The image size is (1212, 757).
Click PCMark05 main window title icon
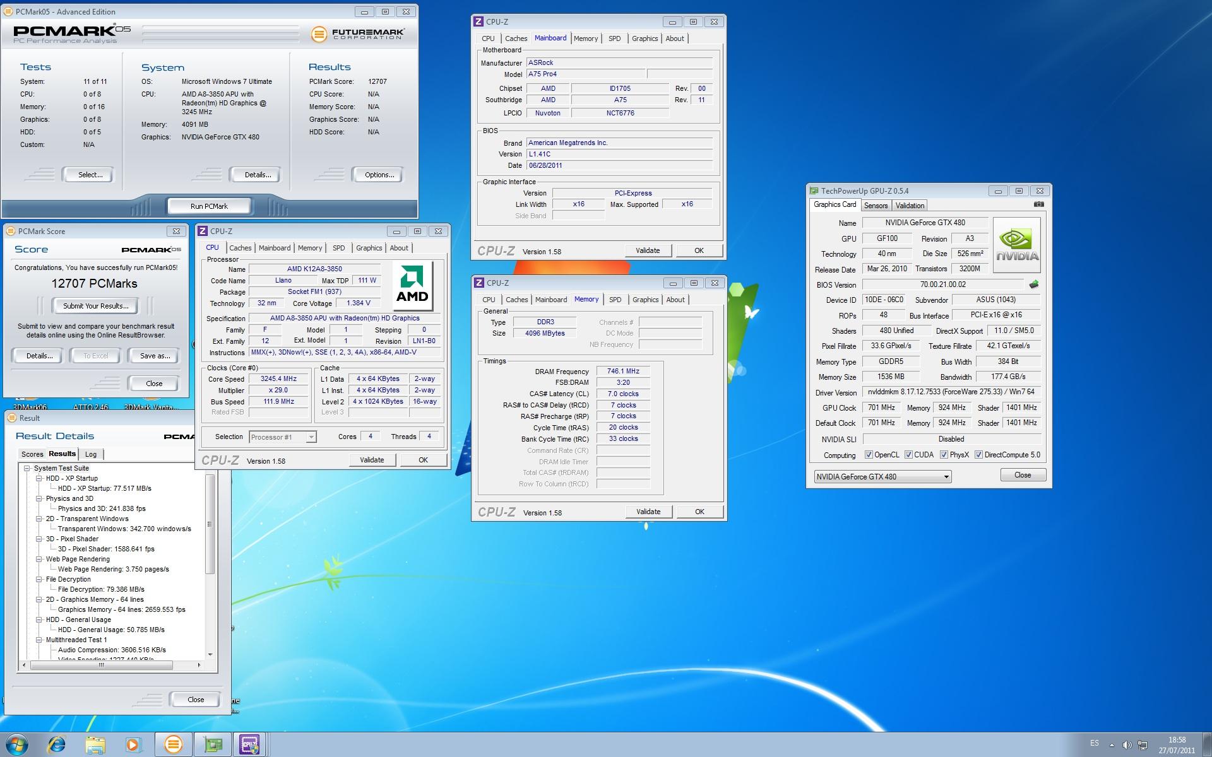click(x=9, y=11)
